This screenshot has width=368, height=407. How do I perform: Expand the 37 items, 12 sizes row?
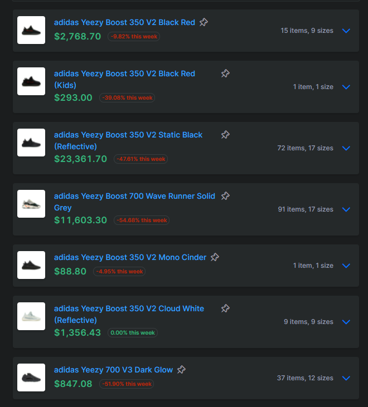[346, 378]
